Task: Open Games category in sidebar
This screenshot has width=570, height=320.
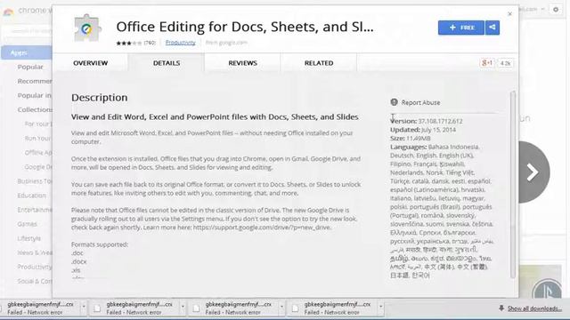Action: 27,224
